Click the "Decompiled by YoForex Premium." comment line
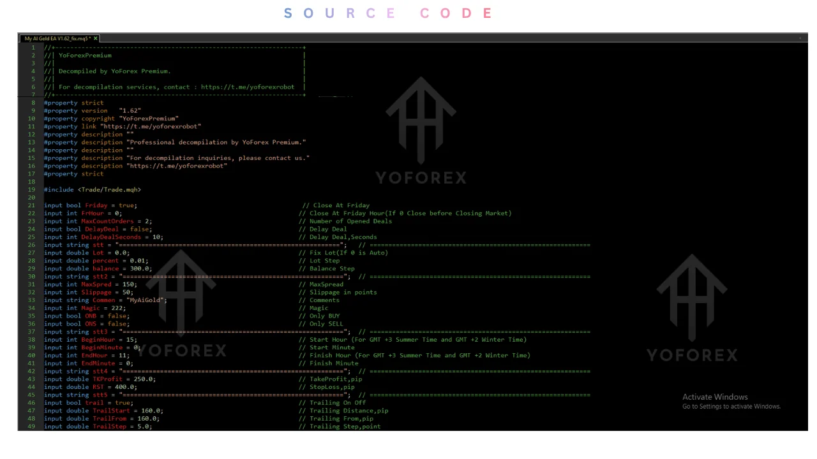 [x=115, y=71]
